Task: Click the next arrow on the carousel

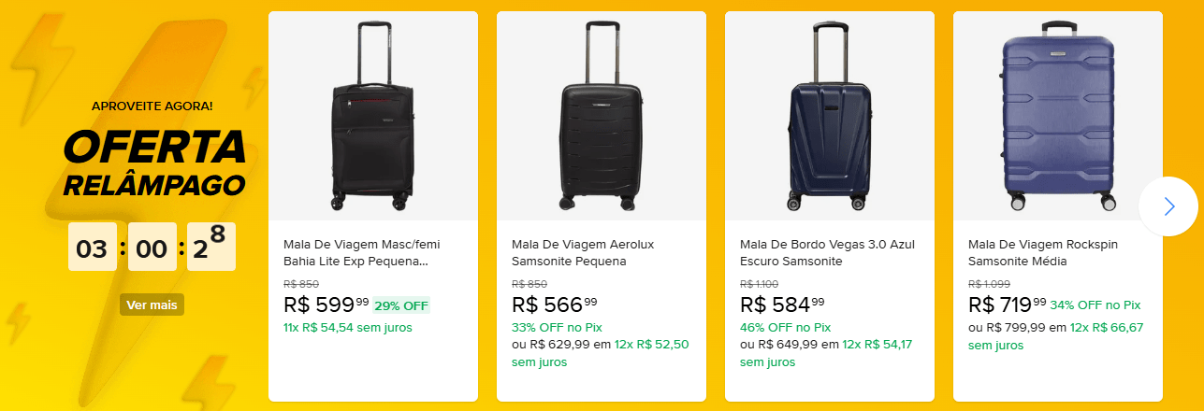Action: point(1168,206)
